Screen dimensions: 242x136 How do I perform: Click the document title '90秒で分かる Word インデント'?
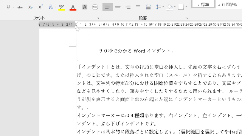click(x=135, y=51)
